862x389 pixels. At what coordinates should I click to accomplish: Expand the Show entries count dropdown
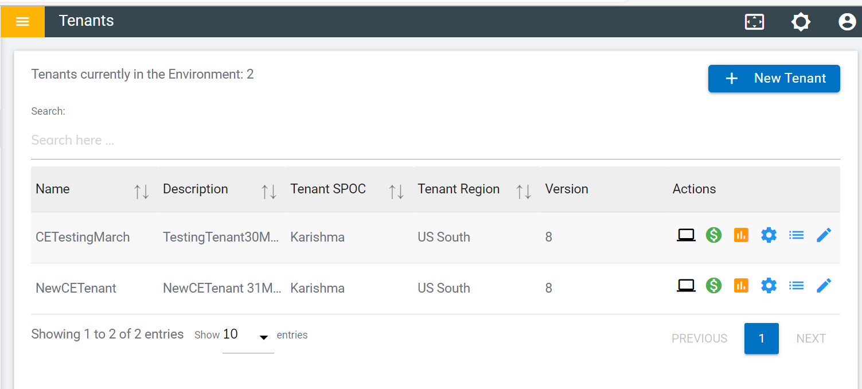click(x=248, y=337)
